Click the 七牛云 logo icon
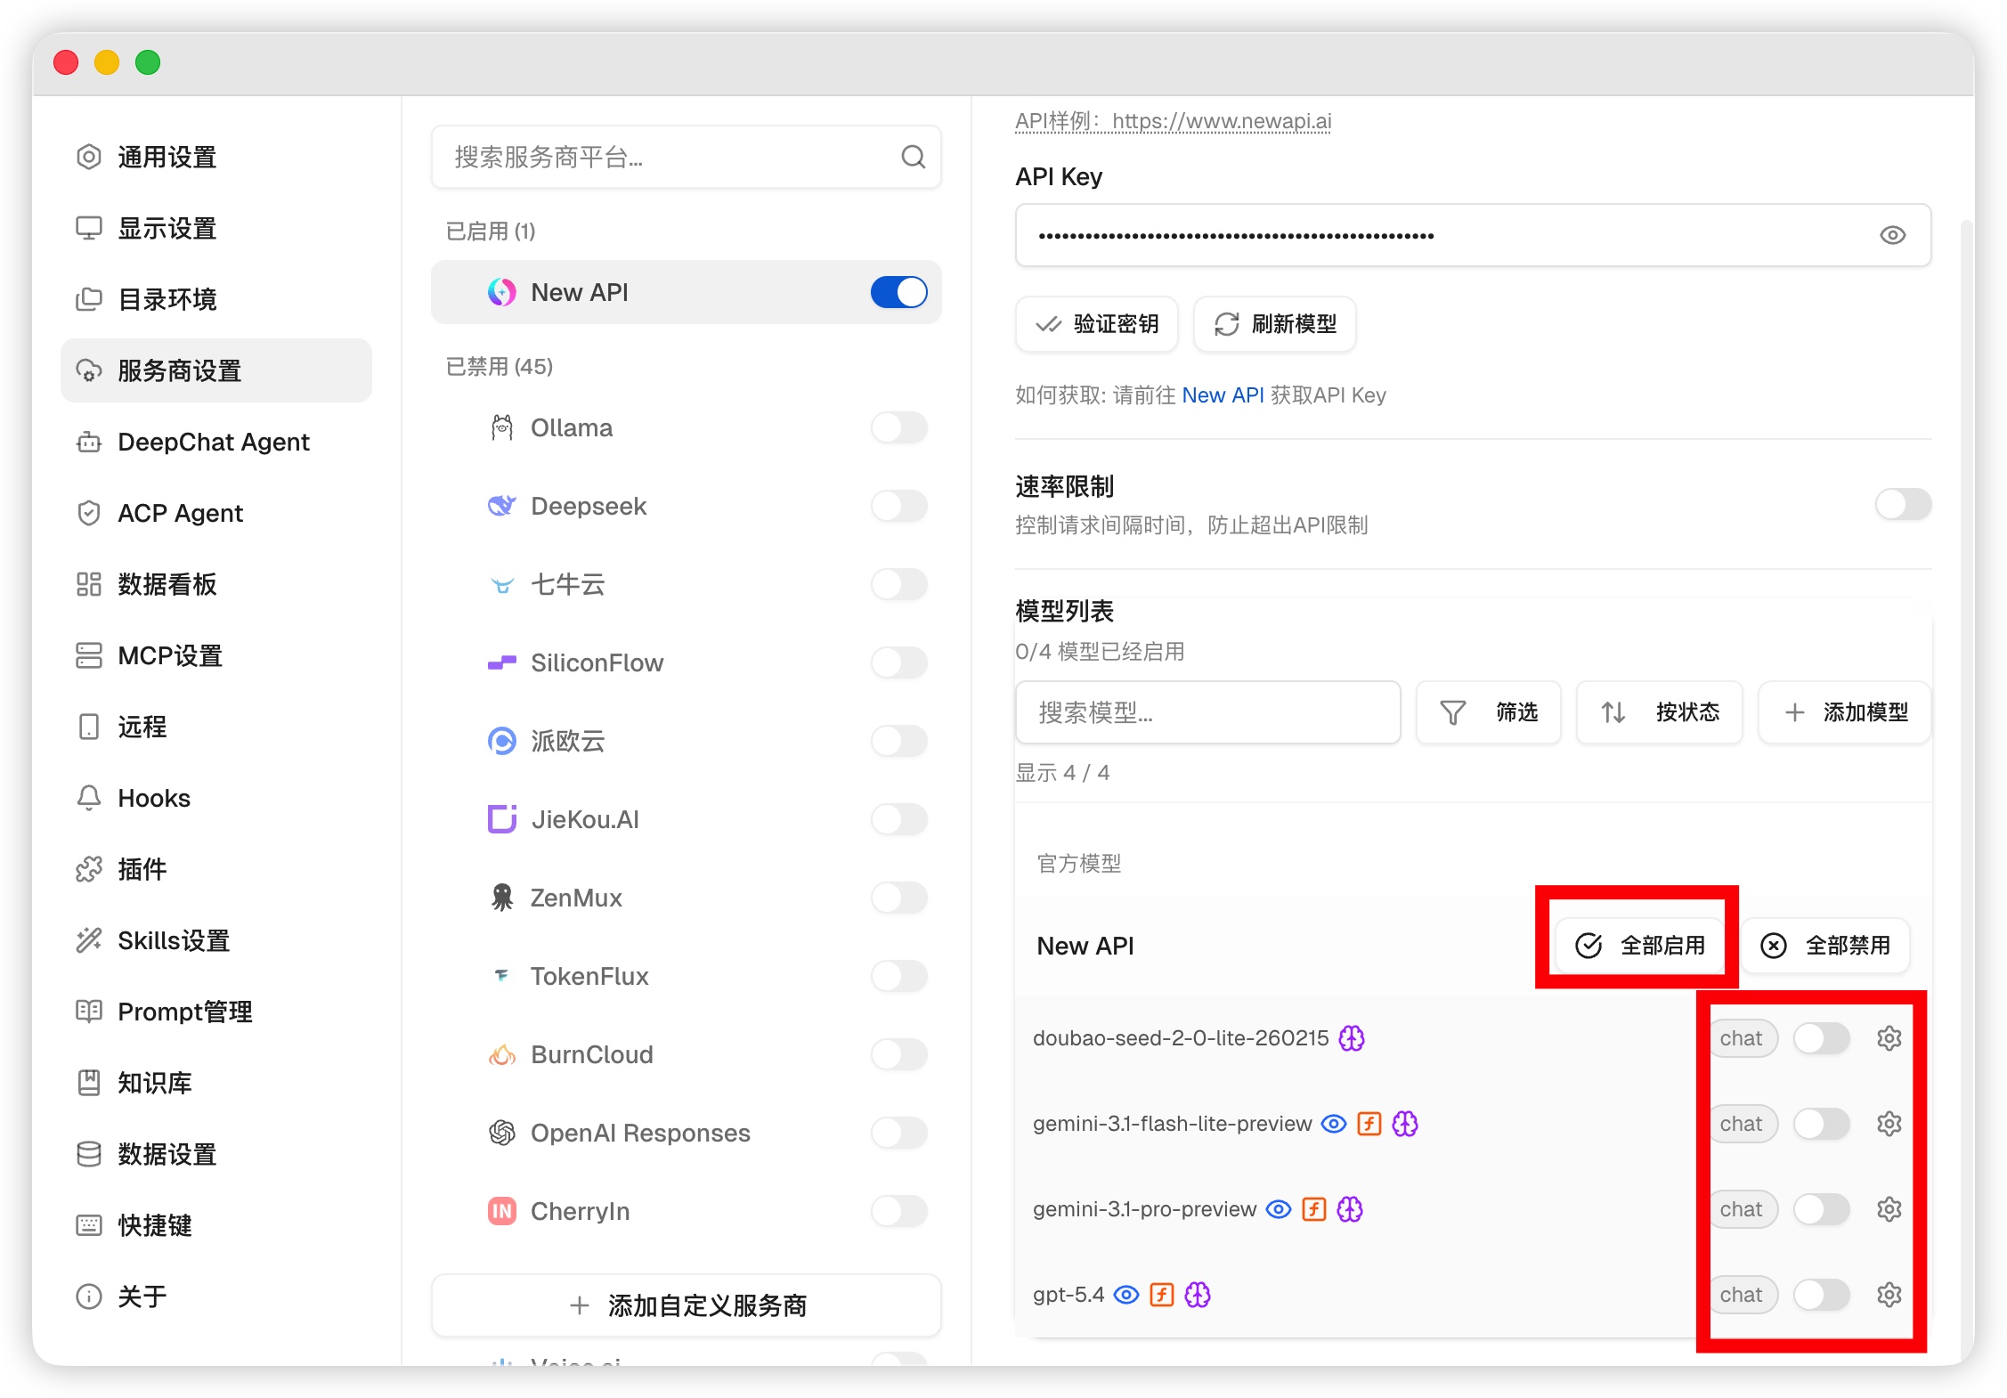Image resolution: width=2007 pixels, height=1398 pixels. [x=502, y=585]
